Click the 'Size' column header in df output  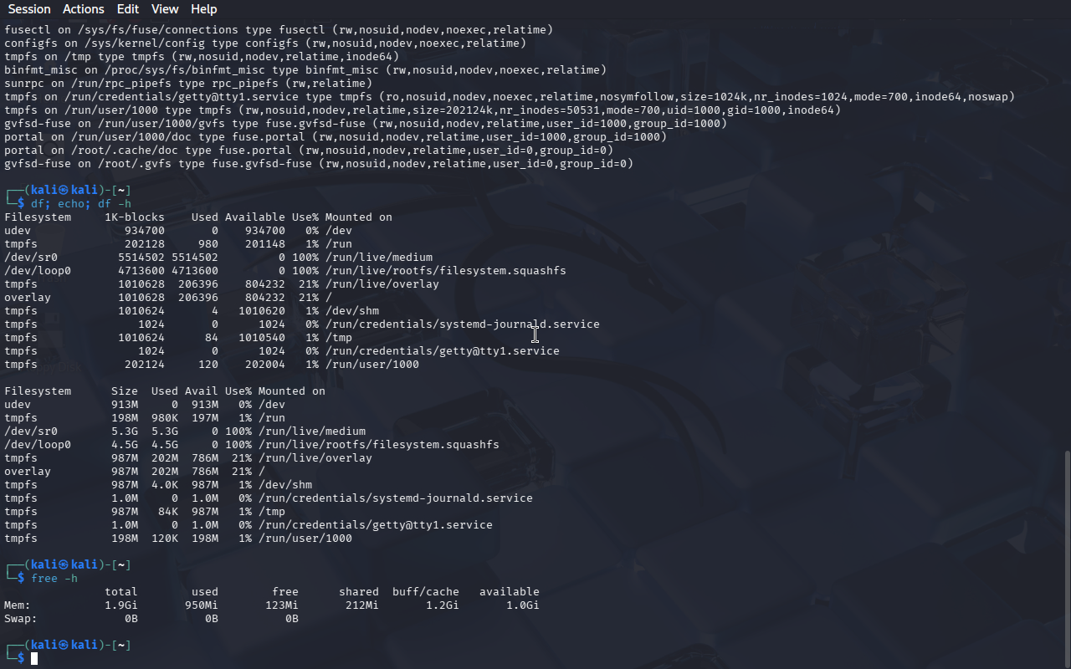124,391
